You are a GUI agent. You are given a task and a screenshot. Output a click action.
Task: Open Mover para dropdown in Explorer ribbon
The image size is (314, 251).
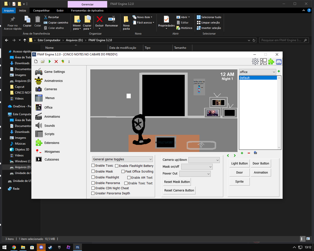(77, 23)
